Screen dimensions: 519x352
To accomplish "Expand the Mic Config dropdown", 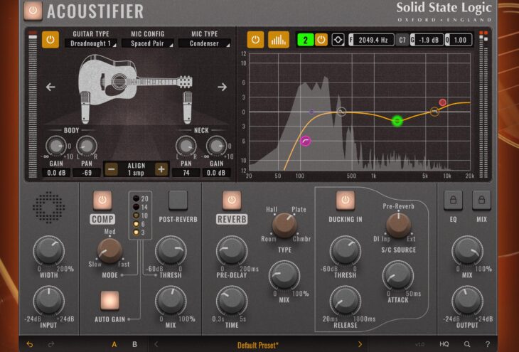I will click(x=147, y=43).
